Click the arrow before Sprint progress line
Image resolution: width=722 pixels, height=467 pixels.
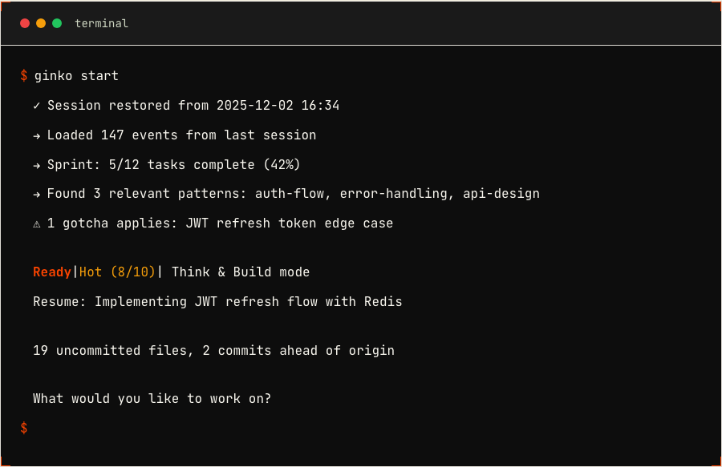pyautogui.click(x=37, y=165)
